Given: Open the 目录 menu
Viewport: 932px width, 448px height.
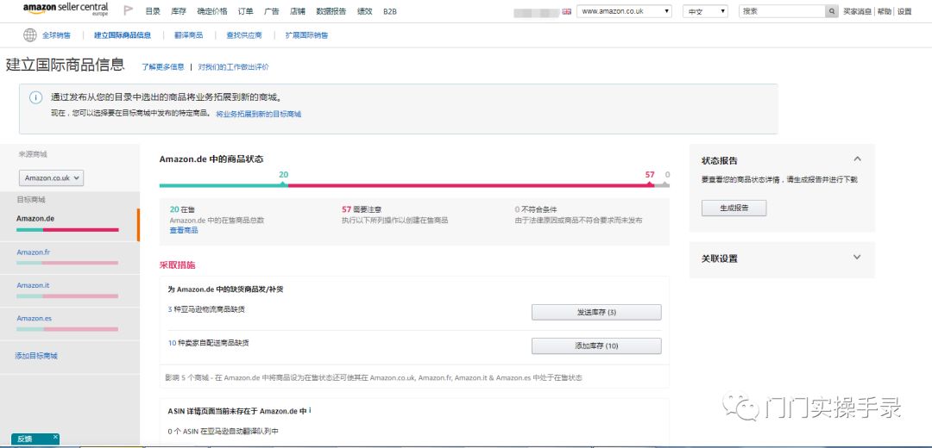Looking at the screenshot, I should click(x=153, y=11).
